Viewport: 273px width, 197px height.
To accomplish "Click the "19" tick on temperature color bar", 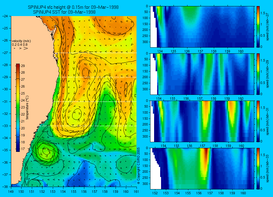I will tap(23, 135).
